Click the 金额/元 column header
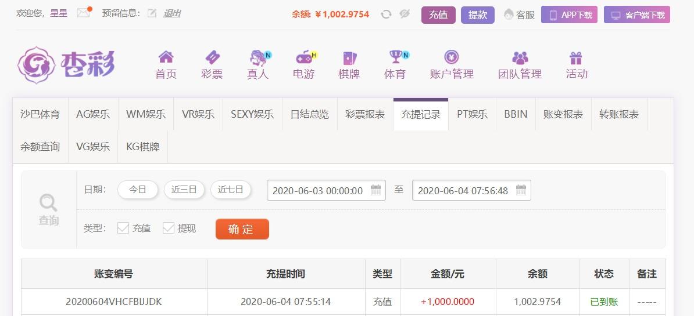Screen dimensions: 694x316 [x=448, y=274]
